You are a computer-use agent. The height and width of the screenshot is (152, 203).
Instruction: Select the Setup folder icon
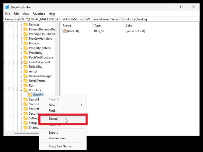point(26,123)
